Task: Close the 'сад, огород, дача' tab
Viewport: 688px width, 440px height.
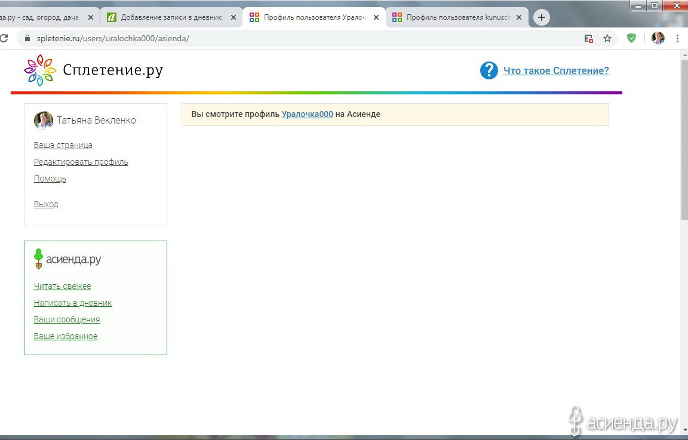Action: coord(90,17)
